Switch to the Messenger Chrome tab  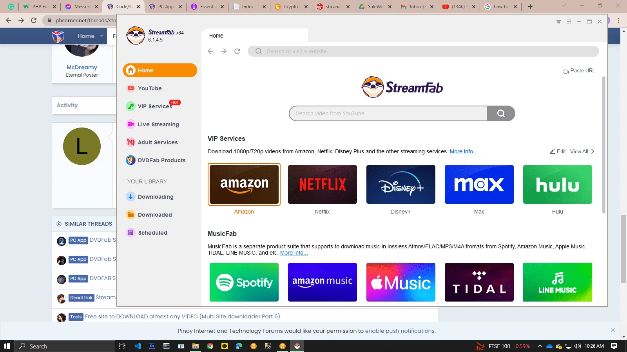tap(82, 7)
